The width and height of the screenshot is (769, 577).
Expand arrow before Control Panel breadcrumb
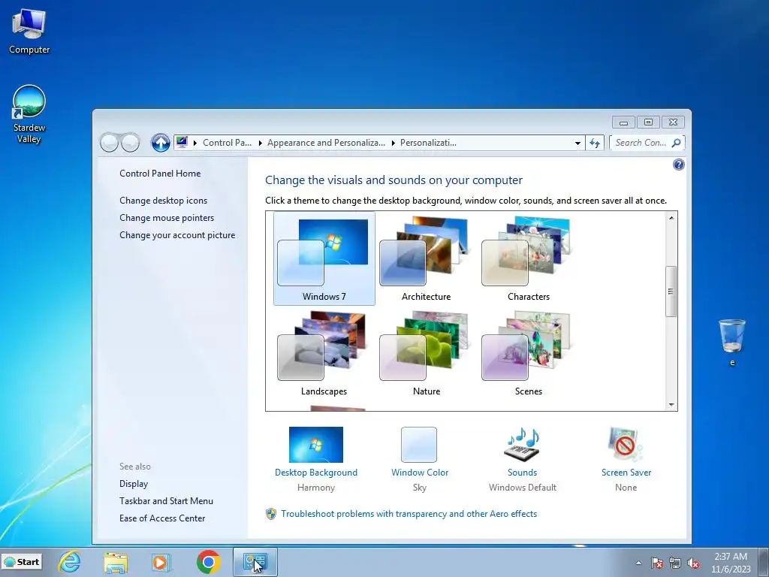click(195, 143)
